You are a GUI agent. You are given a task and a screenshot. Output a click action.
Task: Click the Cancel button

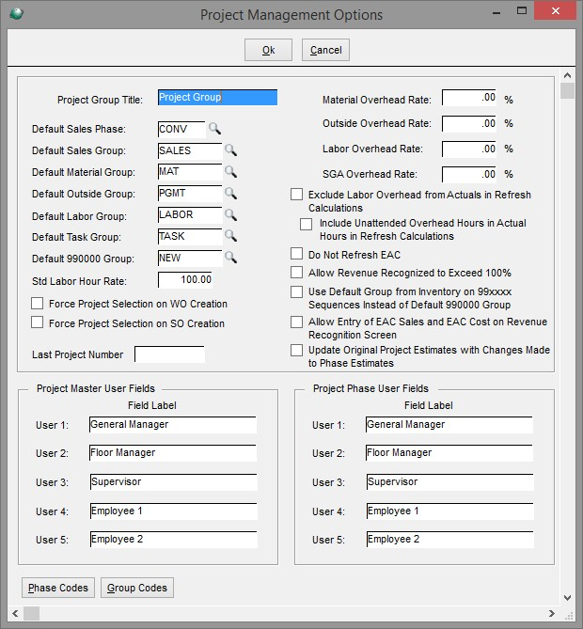point(325,50)
